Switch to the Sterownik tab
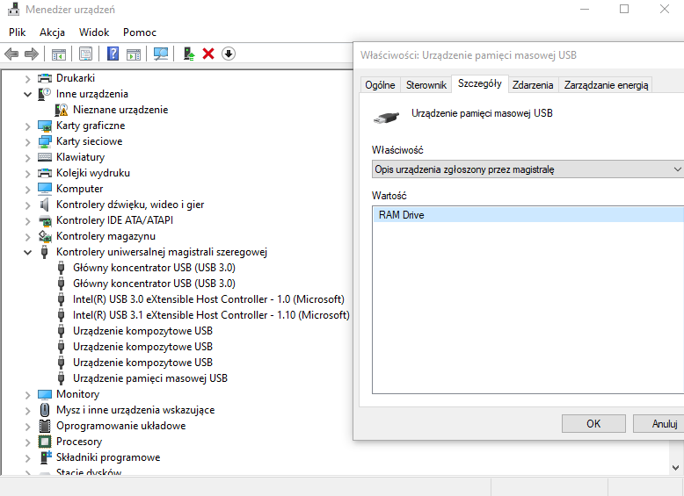 point(426,85)
